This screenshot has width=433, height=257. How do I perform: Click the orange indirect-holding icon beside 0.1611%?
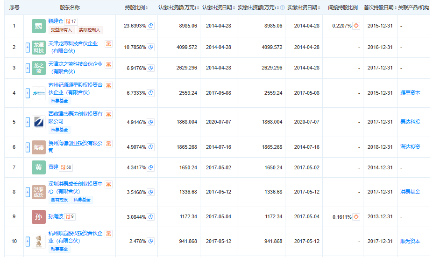[356, 217]
